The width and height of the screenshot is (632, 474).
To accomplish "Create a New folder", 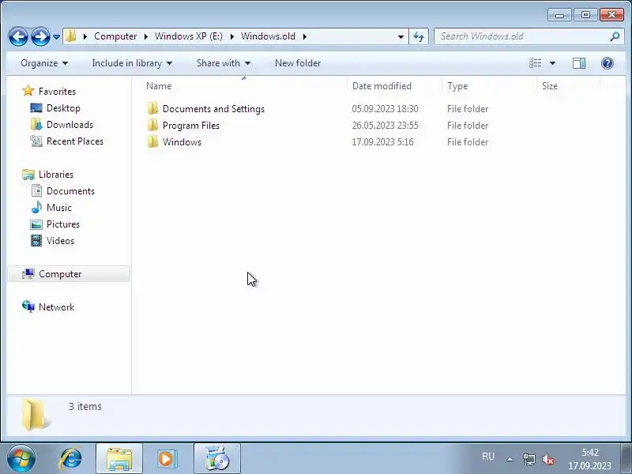I will click(x=298, y=63).
